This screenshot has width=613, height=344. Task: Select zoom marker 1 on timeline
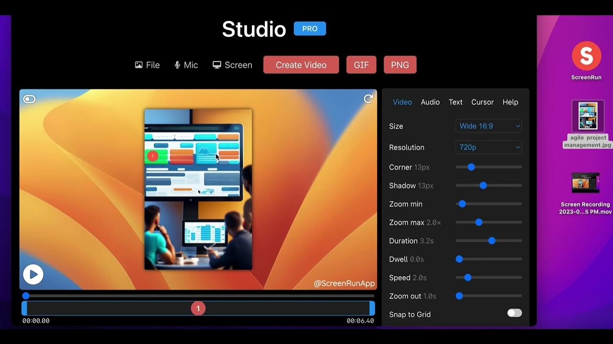198,309
